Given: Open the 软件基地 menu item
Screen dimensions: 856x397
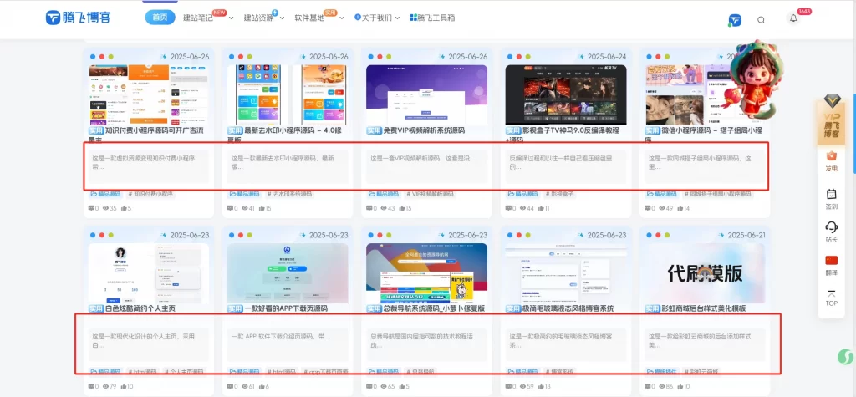Looking at the screenshot, I should 309,18.
